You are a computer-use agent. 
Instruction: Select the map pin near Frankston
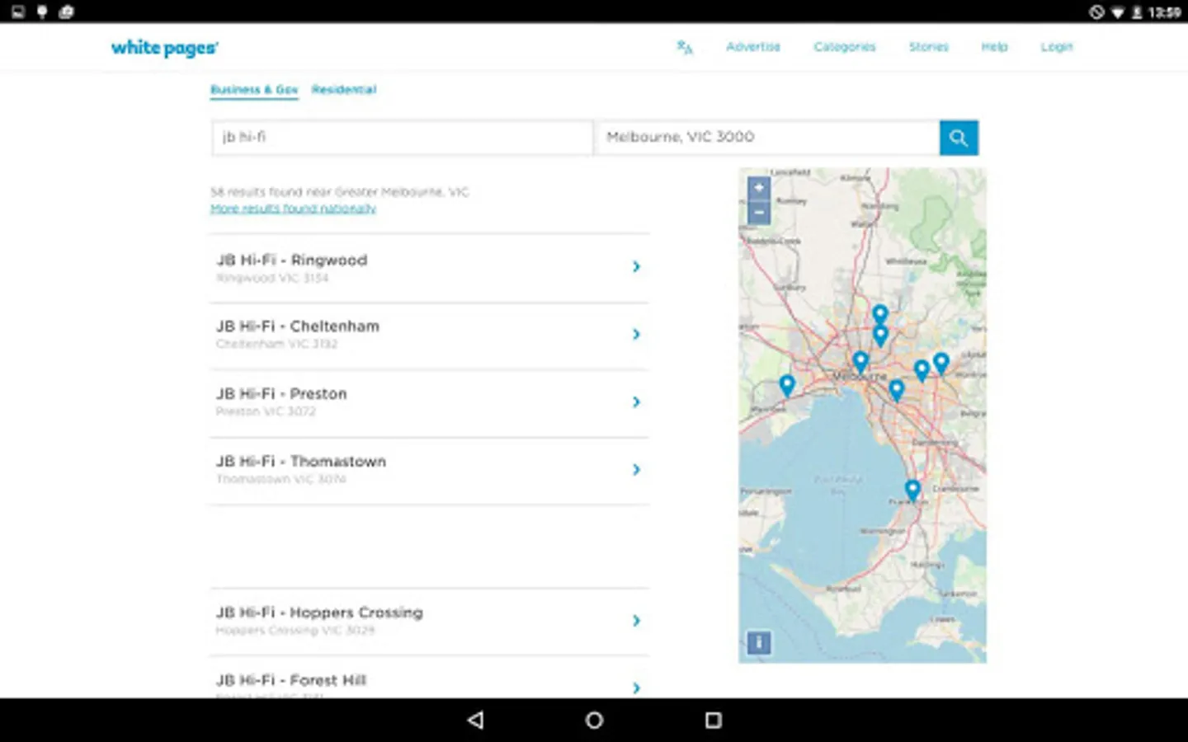[x=912, y=491]
